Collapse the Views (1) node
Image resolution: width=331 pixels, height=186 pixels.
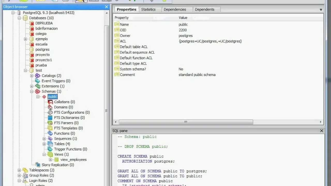coord(44,154)
